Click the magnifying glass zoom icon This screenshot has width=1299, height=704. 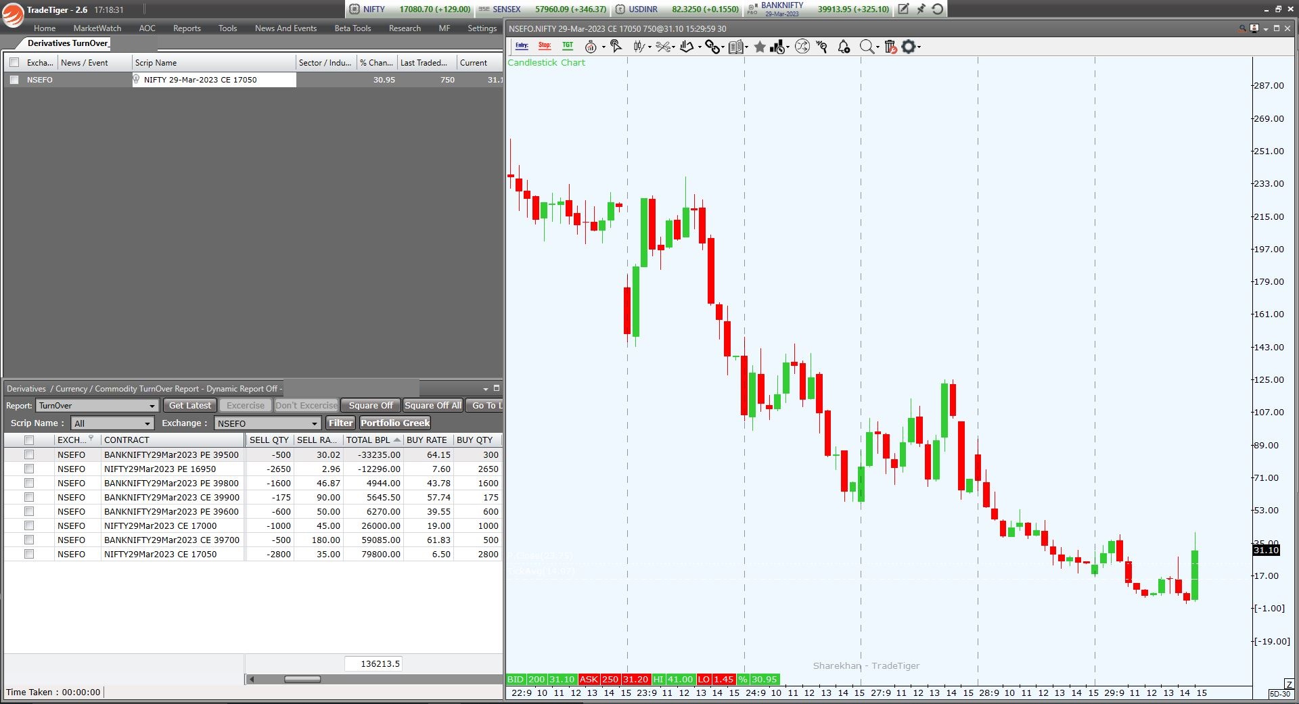point(867,47)
